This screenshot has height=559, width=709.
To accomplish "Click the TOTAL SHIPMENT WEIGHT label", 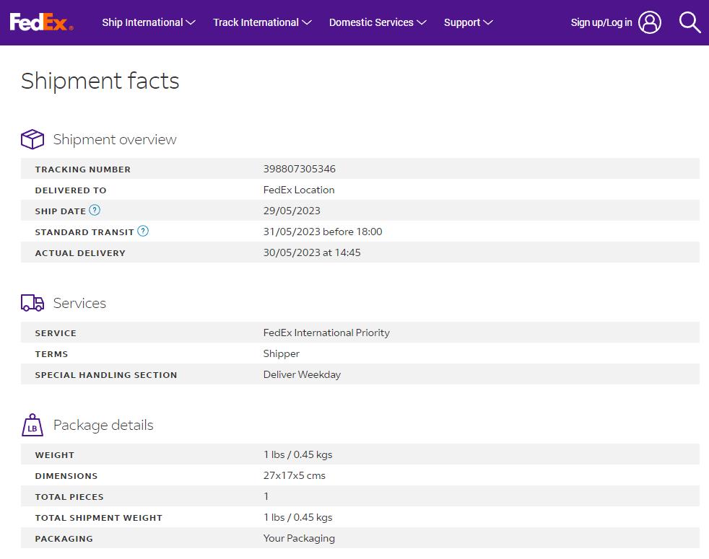I will tap(99, 517).
